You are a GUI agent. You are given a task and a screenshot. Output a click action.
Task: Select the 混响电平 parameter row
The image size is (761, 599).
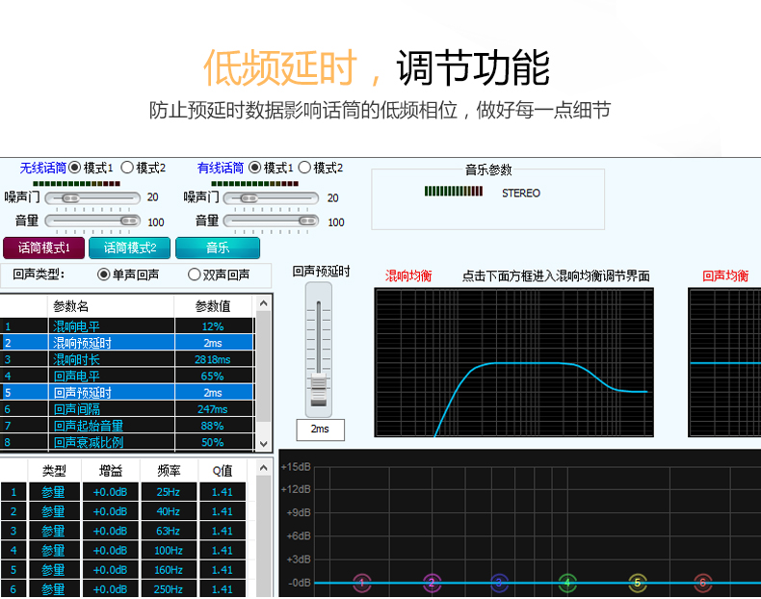[127, 326]
